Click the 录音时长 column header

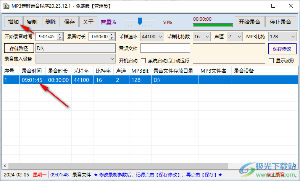[58, 71]
